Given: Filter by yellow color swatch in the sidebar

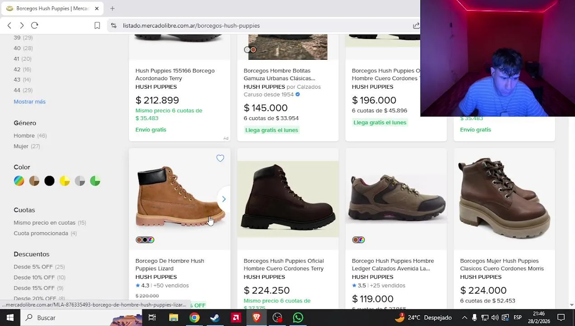Looking at the screenshot, I should (x=65, y=181).
